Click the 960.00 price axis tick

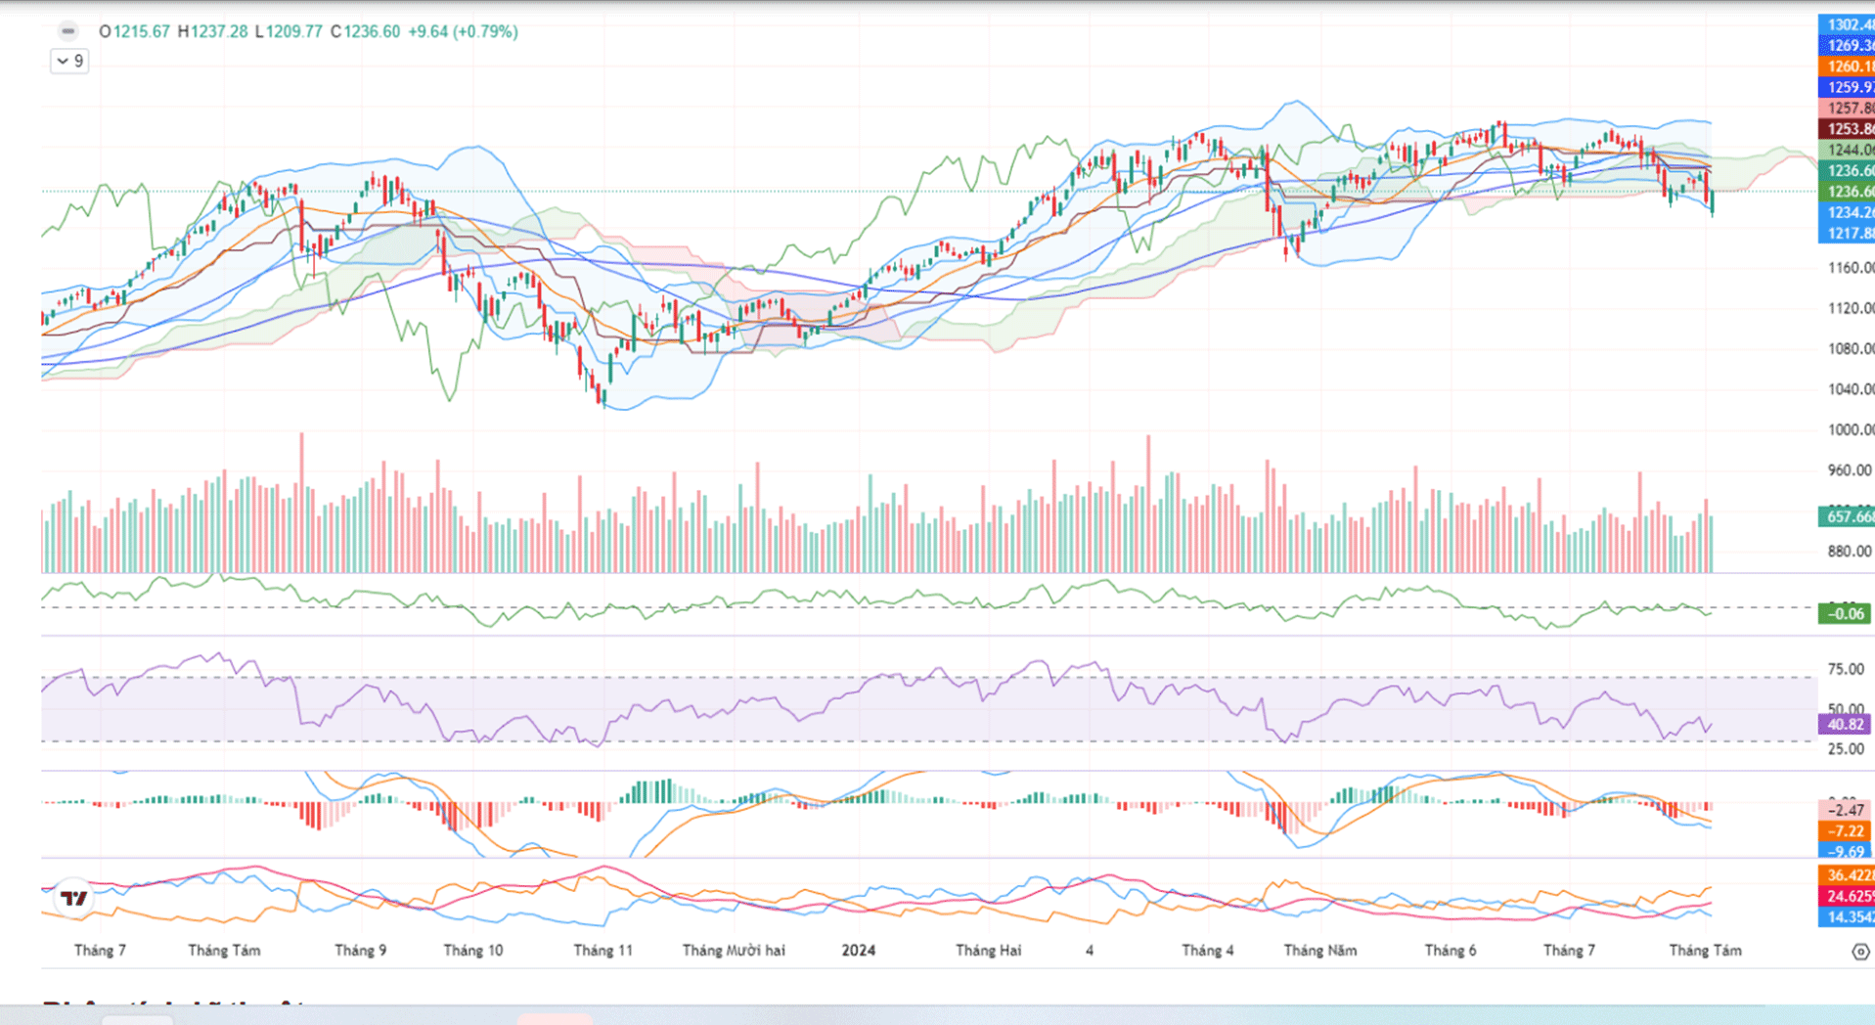click(x=1851, y=470)
